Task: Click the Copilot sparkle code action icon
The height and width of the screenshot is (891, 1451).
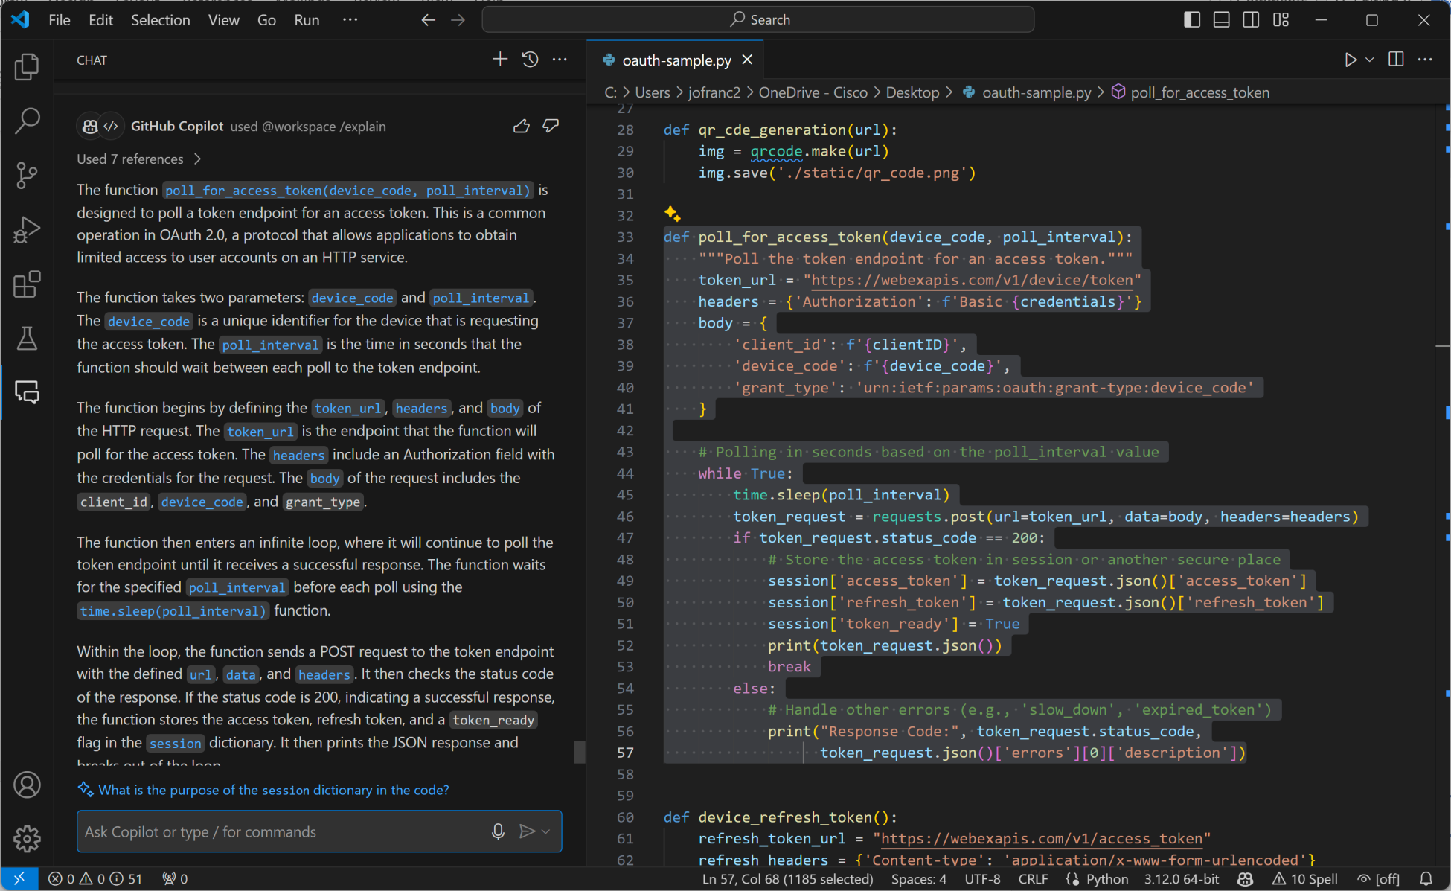Action: [672, 214]
